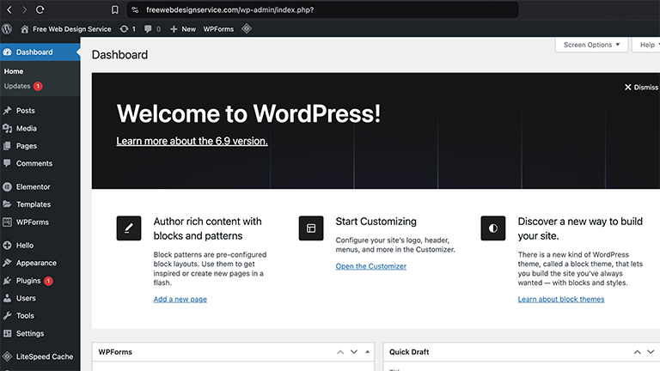
Task: Move Quick Draft widget down
Action: point(651,352)
